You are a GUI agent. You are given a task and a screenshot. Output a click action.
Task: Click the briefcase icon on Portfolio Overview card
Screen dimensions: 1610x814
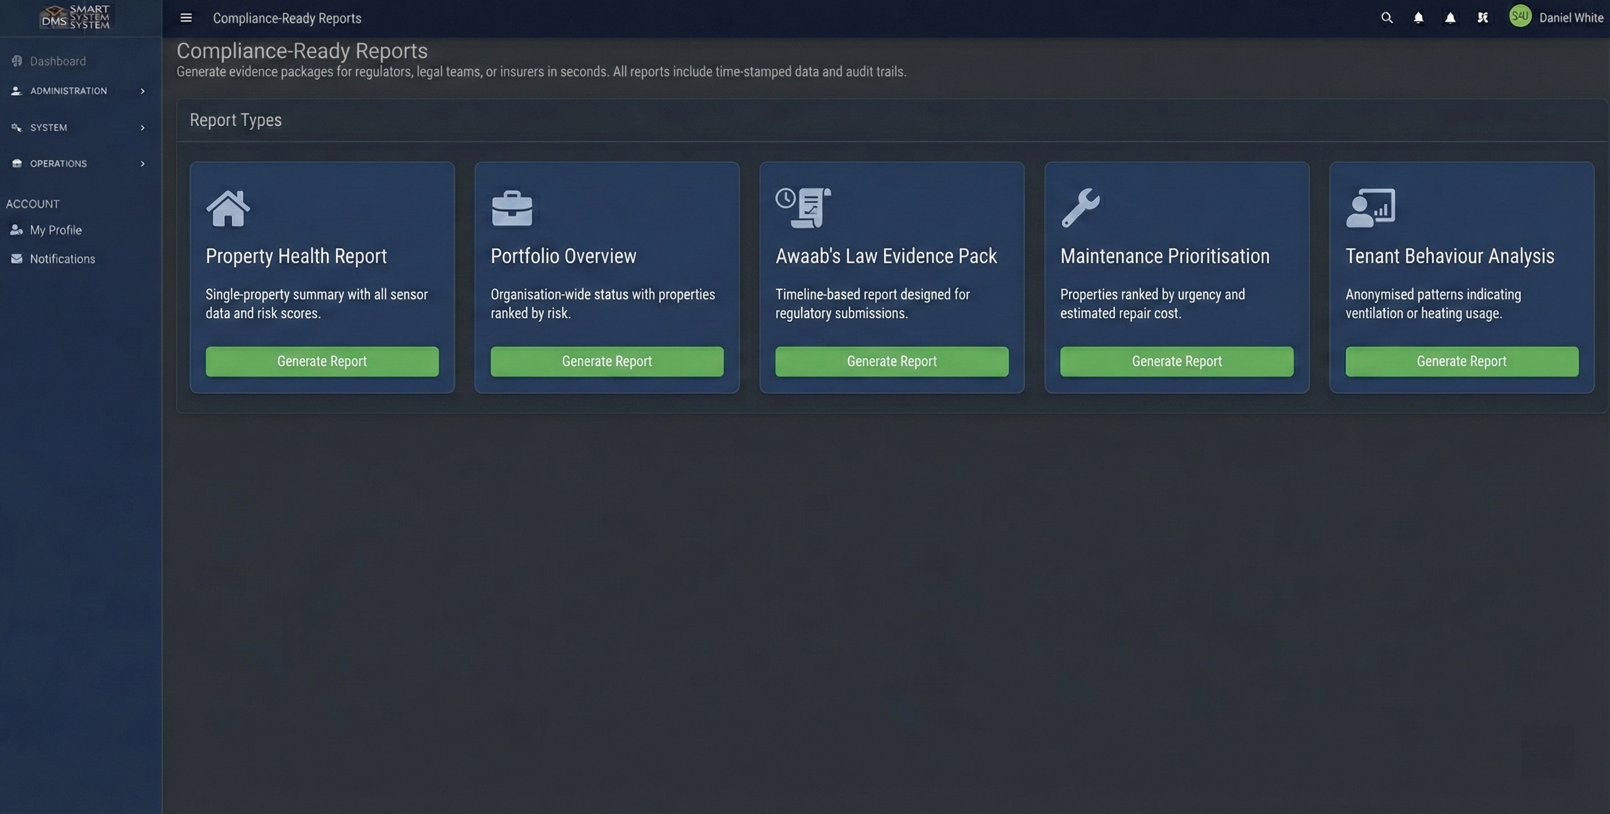tap(512, 208)
